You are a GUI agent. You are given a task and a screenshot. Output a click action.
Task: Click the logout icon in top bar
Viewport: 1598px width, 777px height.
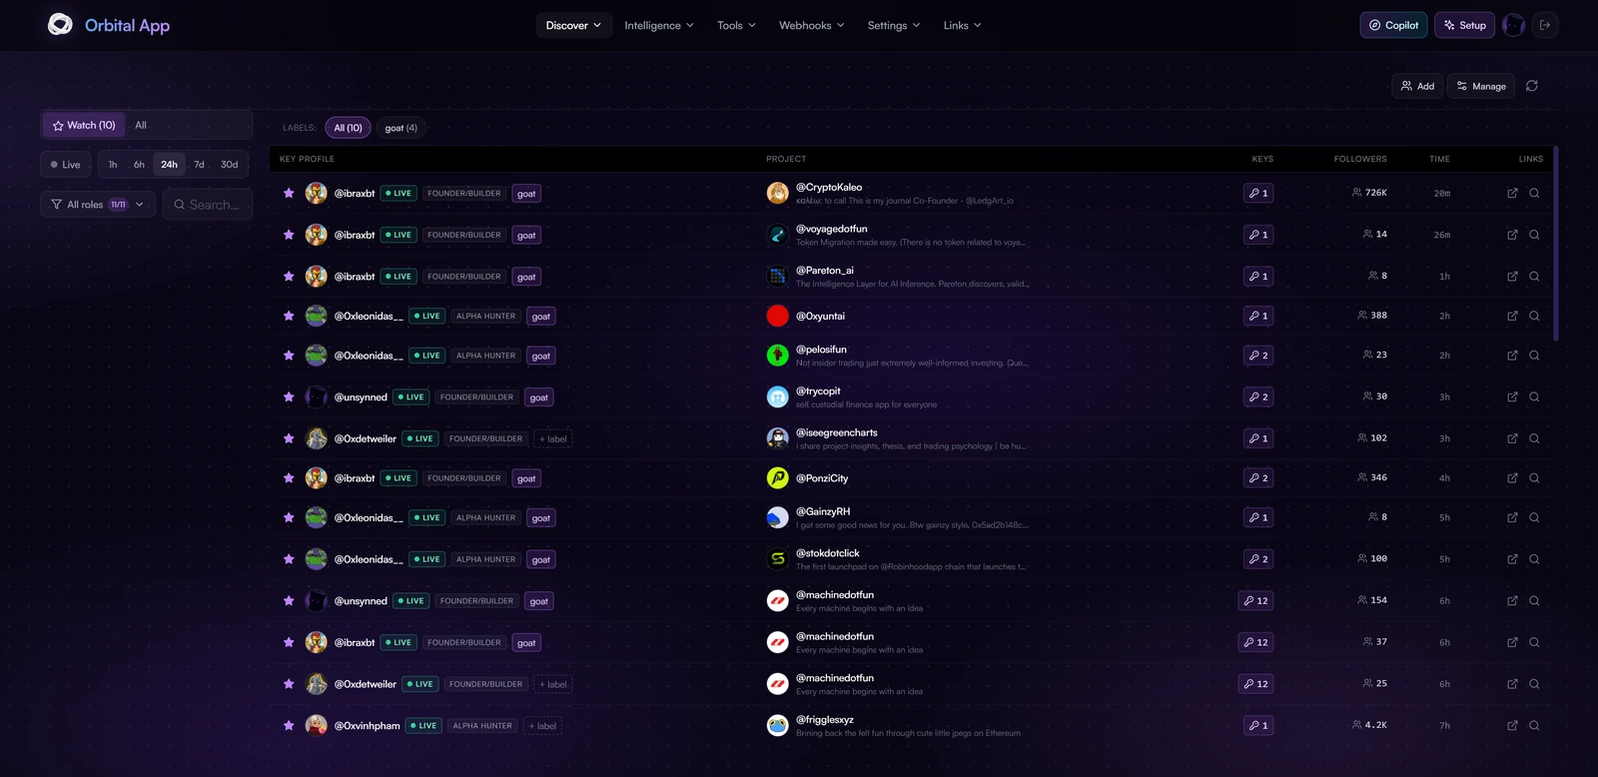click(x=1545, y=25)
